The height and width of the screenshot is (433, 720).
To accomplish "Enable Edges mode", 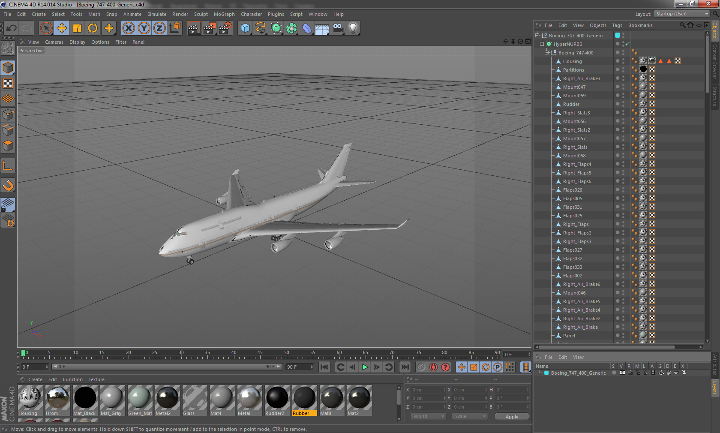I will tap(8, 130).
